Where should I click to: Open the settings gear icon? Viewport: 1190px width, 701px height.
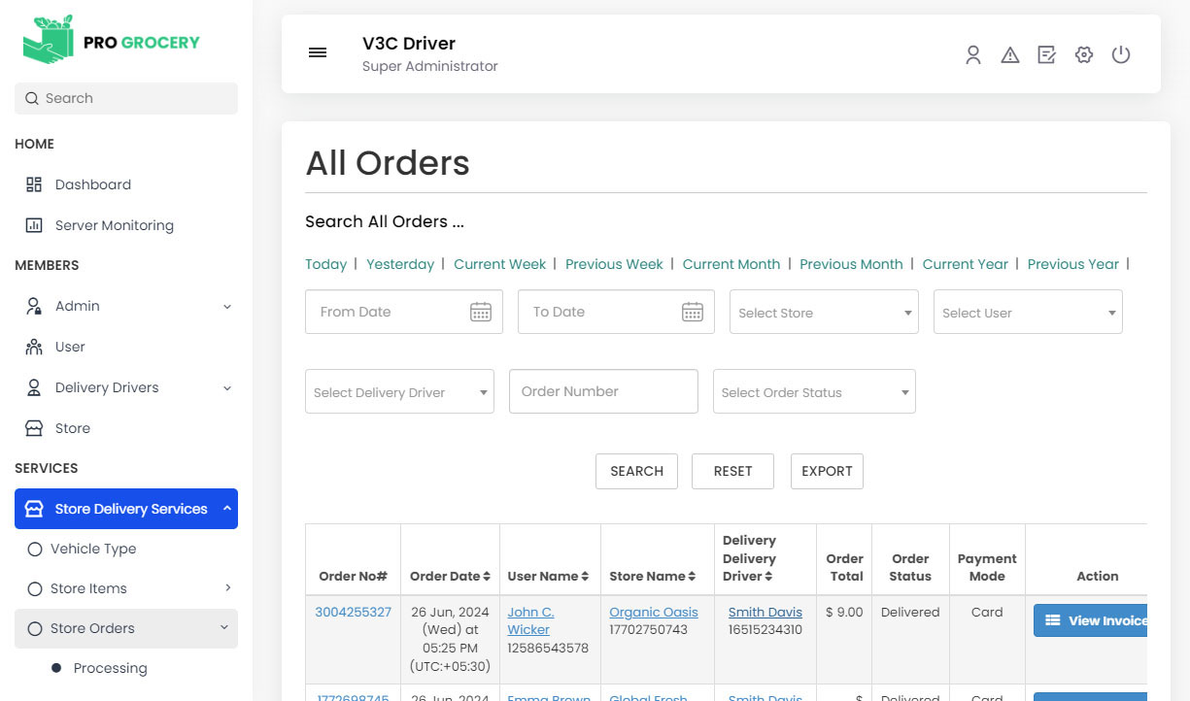tap(1084, 55)
